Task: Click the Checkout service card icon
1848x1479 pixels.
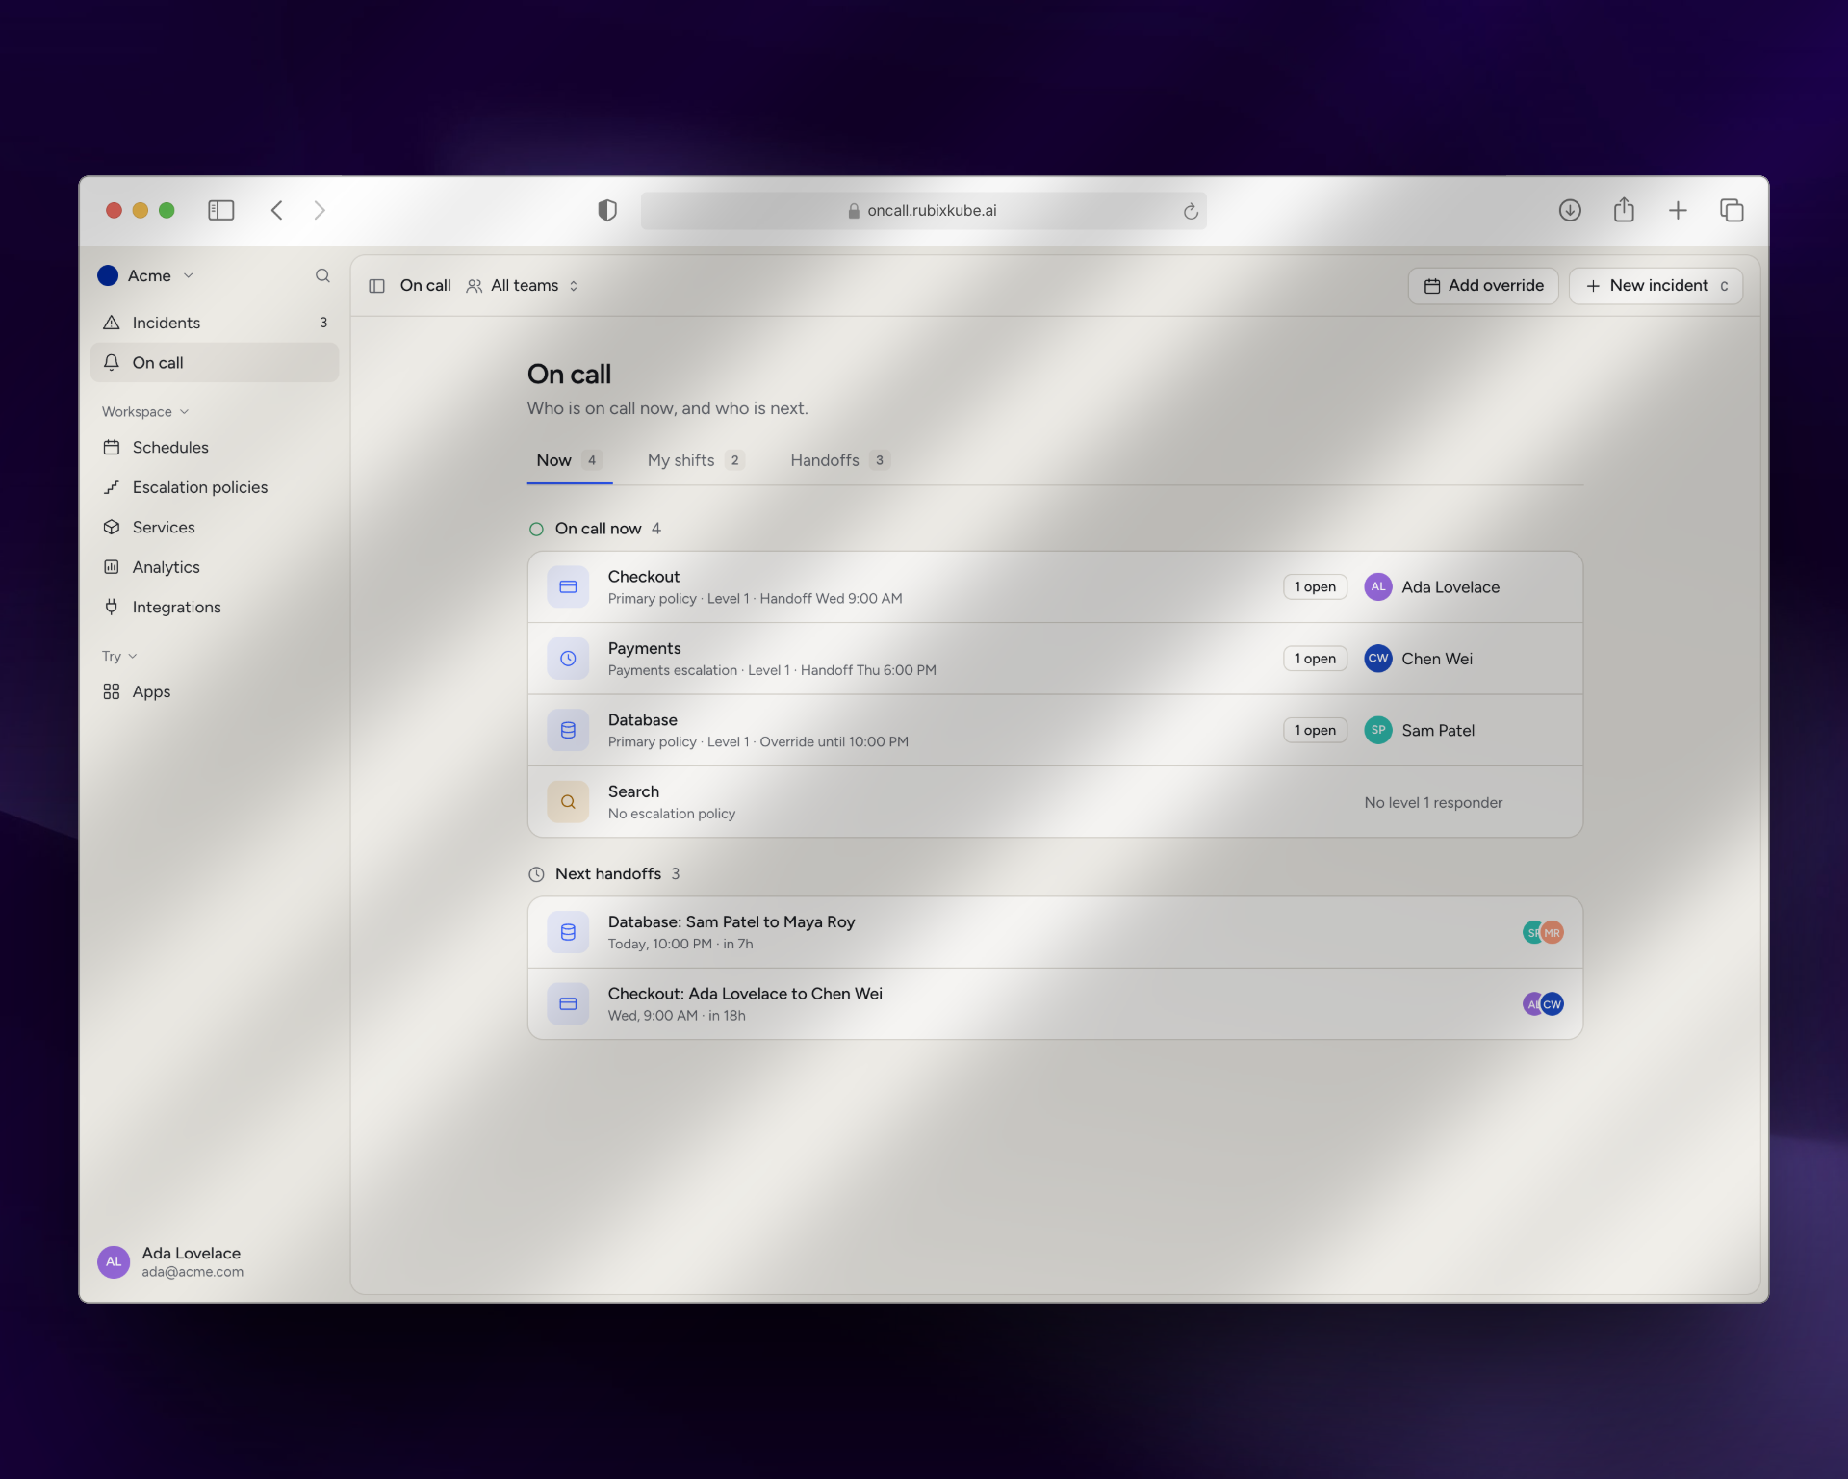Action: pos(568,586)
